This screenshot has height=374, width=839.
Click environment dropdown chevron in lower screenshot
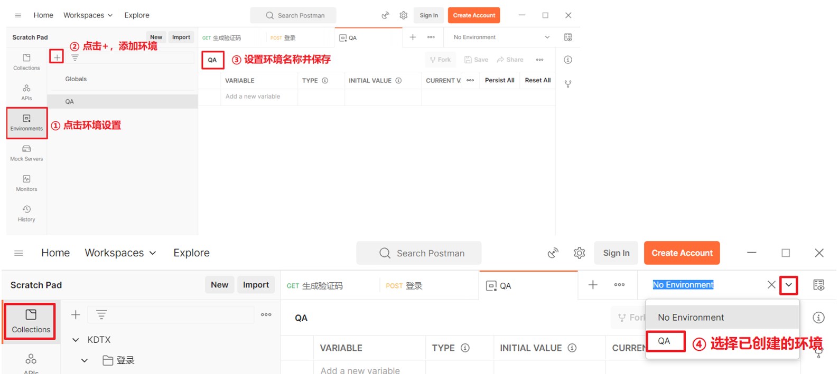coord(788,285)
